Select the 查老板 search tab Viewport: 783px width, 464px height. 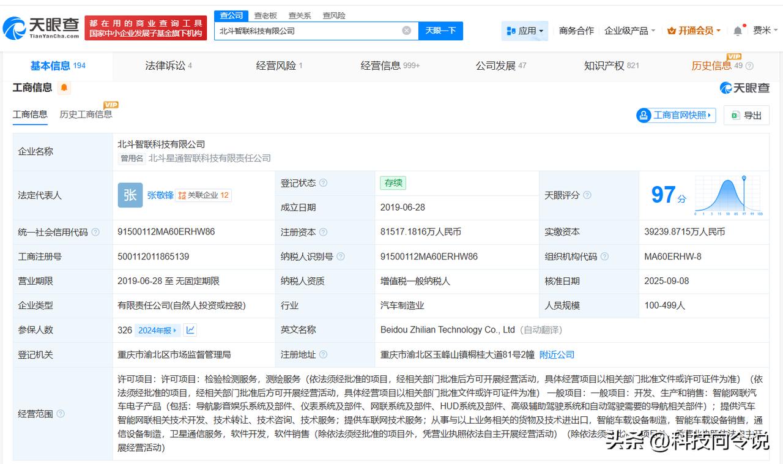click(265, 15)
